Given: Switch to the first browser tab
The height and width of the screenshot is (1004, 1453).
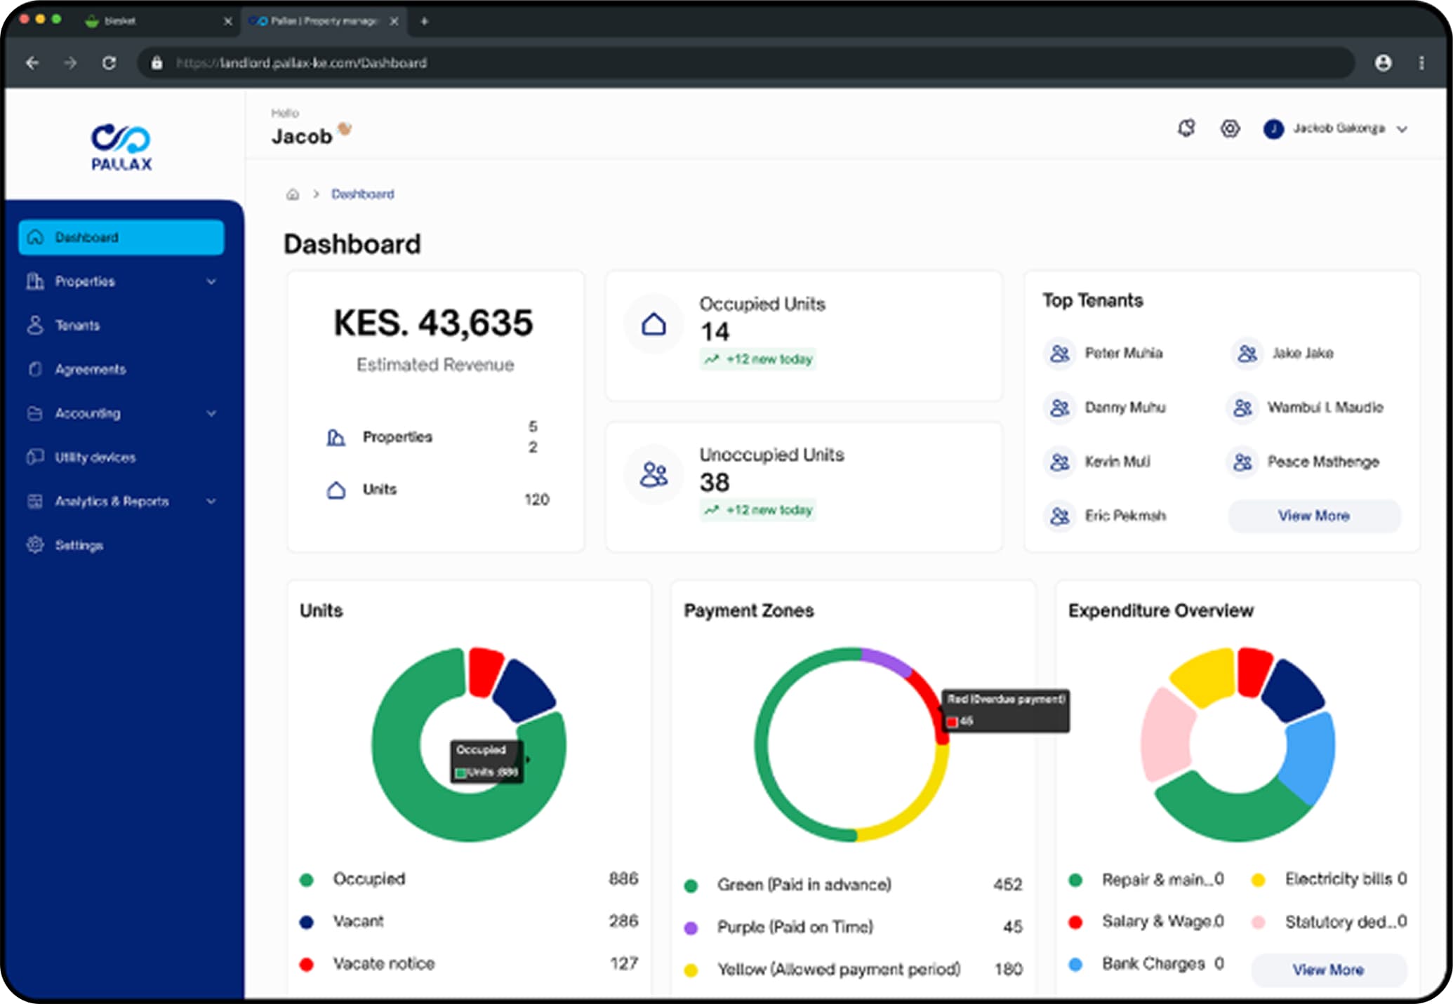Looking at the screenshot, I should click(x=158, y=21).
